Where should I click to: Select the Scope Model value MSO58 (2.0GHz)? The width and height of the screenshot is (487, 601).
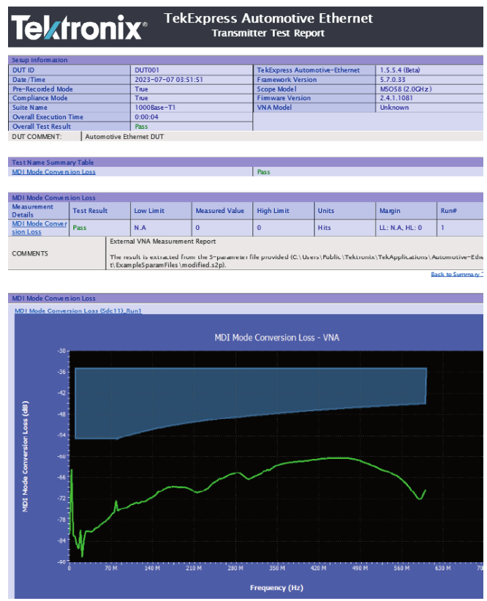pos(405,89)
